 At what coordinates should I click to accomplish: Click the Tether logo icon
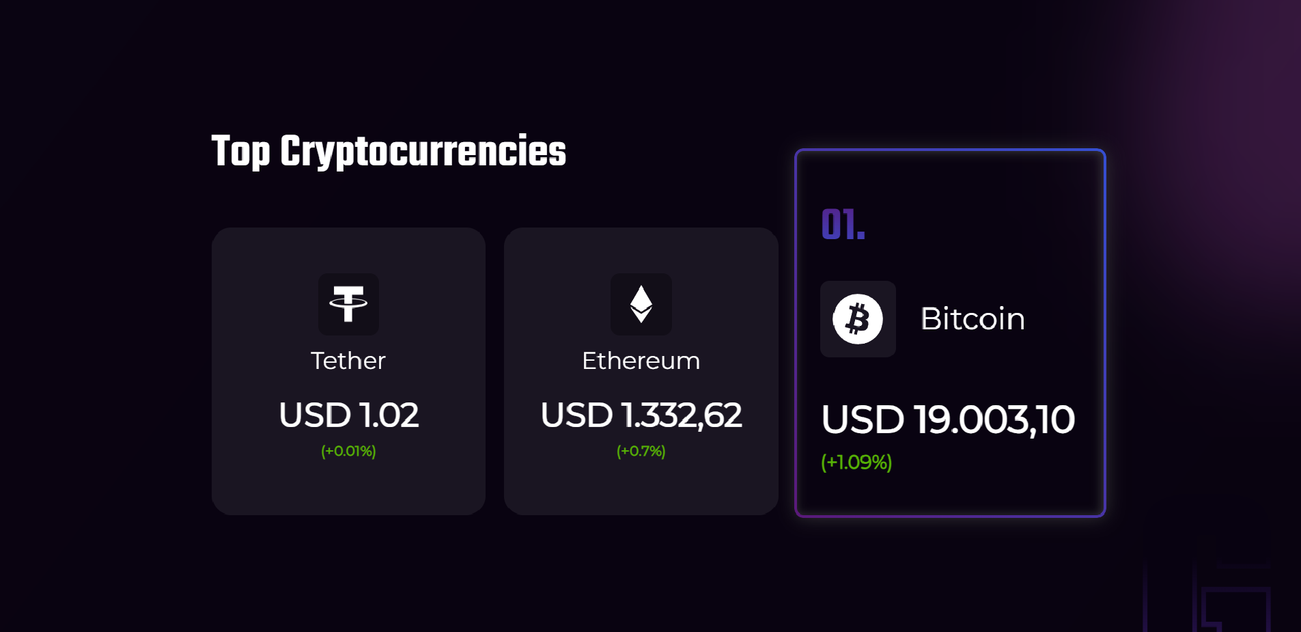(x=348, y=304)
